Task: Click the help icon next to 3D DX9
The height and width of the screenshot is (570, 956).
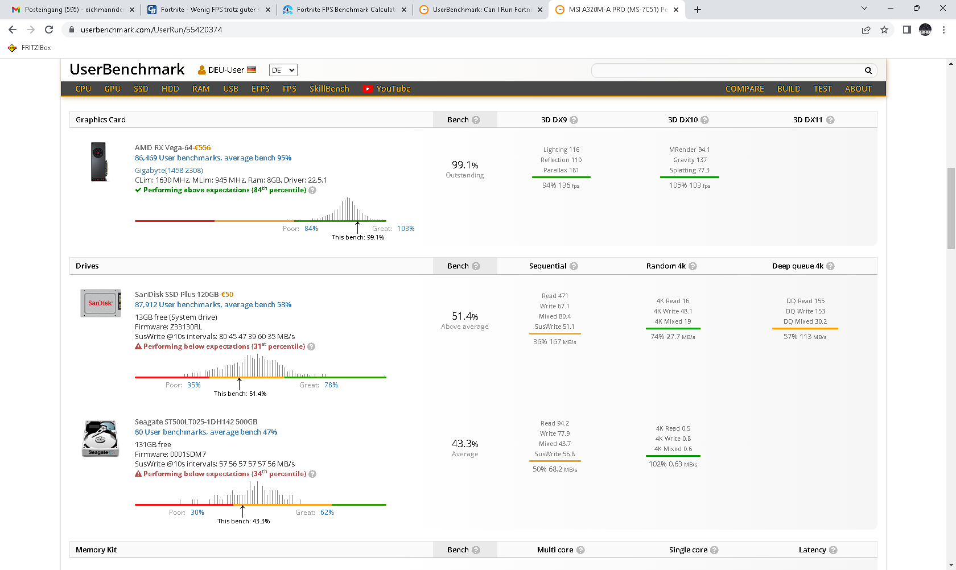Action: (x=574, y=120)
